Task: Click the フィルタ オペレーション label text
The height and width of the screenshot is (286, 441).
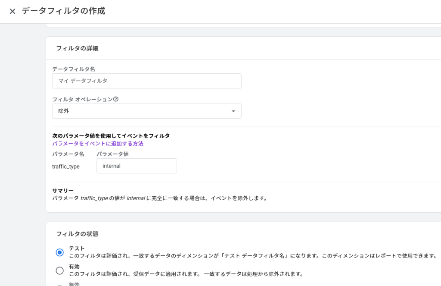Action: click(82, 99)
